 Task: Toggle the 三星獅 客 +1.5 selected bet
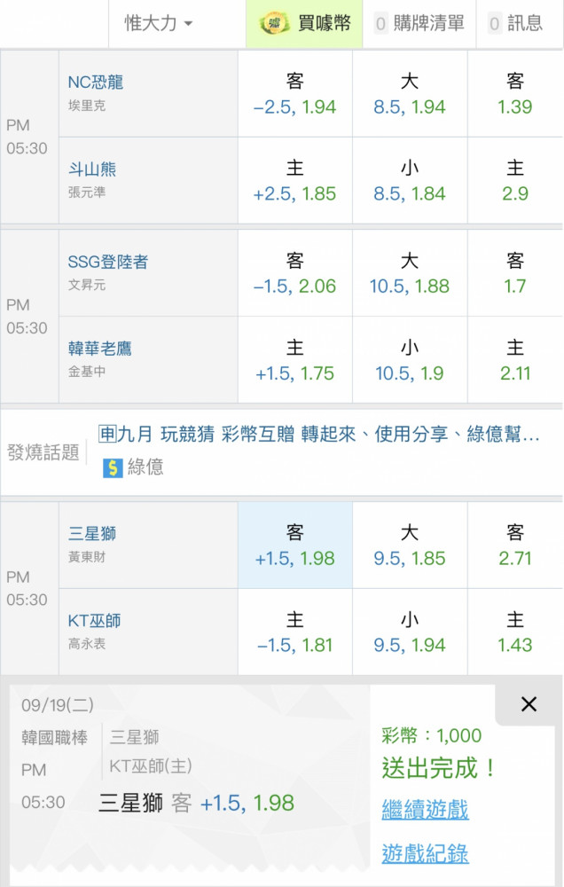[x=294, y=546]
